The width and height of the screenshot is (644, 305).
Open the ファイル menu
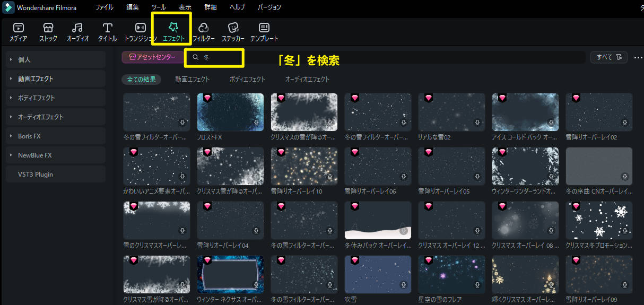[104, 7]
